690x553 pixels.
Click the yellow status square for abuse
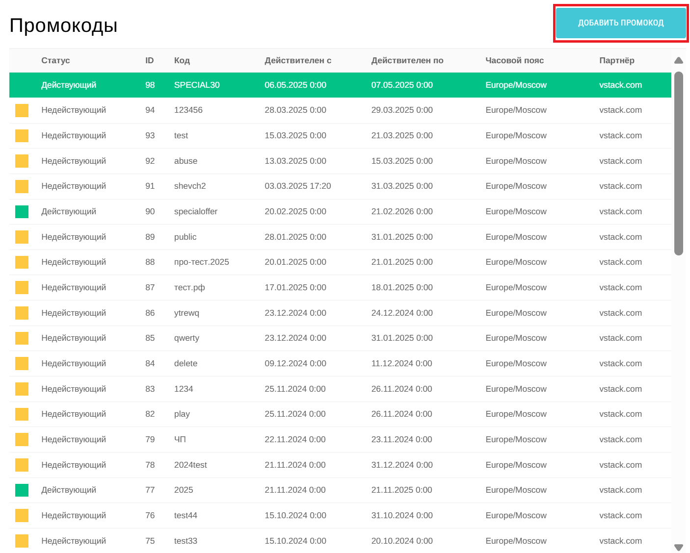[22, 161]
